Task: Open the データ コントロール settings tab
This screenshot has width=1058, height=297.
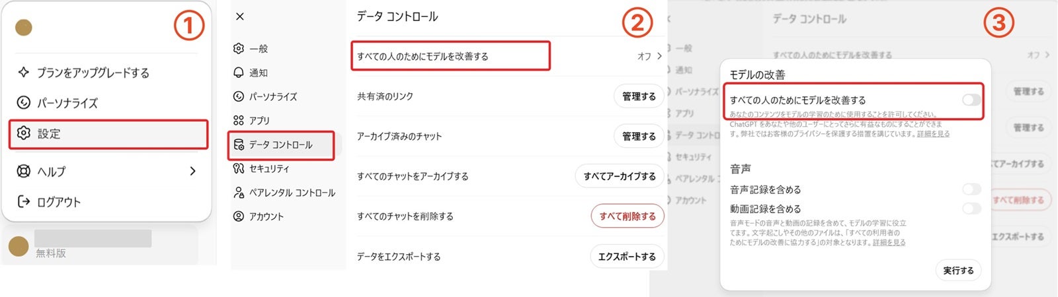Action: tap(280, 145)
